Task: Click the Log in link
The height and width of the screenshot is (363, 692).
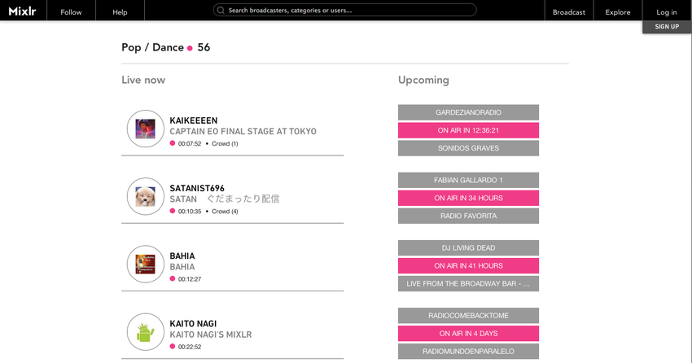Action: (x=667, y=12)
